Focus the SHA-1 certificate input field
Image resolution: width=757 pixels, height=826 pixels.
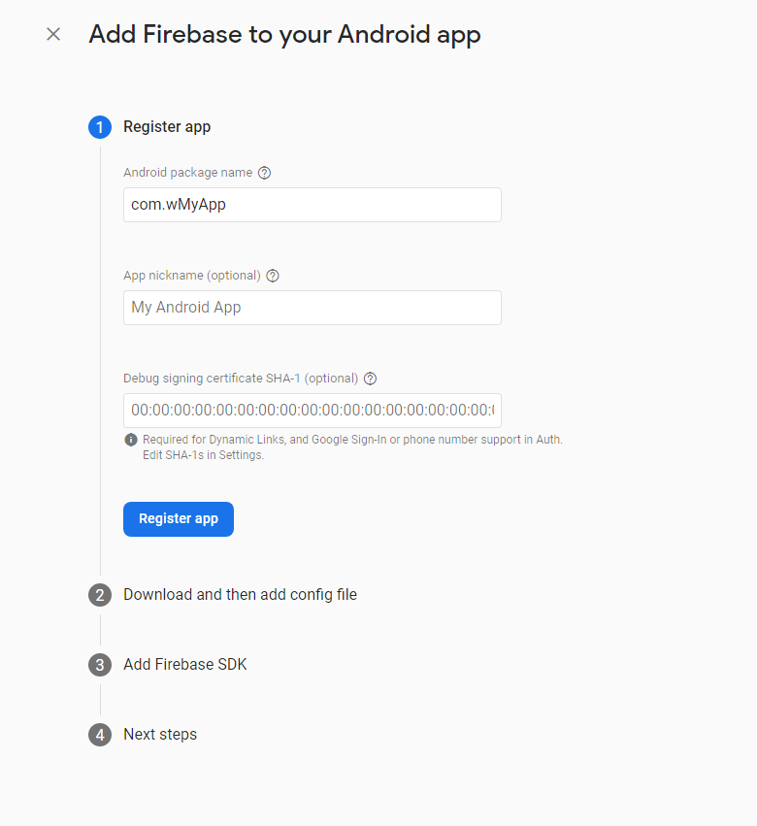[312, 411]
